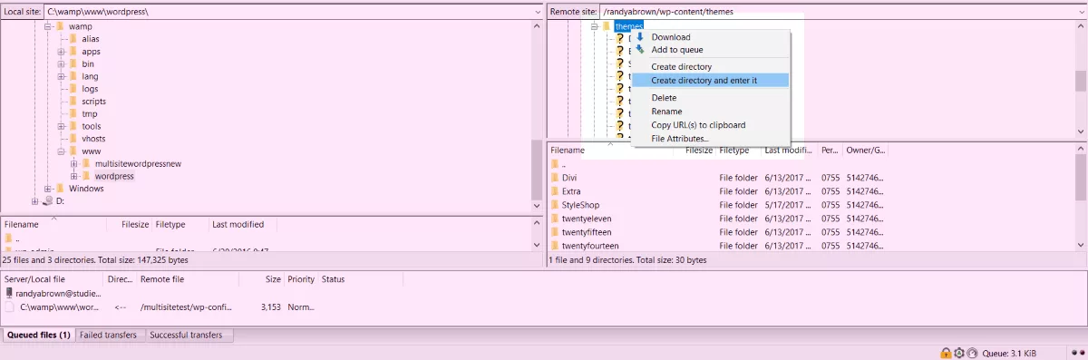Expand the Windows folder node

pos(48,189)
